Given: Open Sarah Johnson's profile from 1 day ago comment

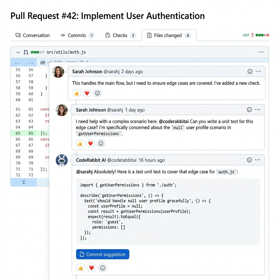Looking at the screenshot, I should (x=91, y=110).
